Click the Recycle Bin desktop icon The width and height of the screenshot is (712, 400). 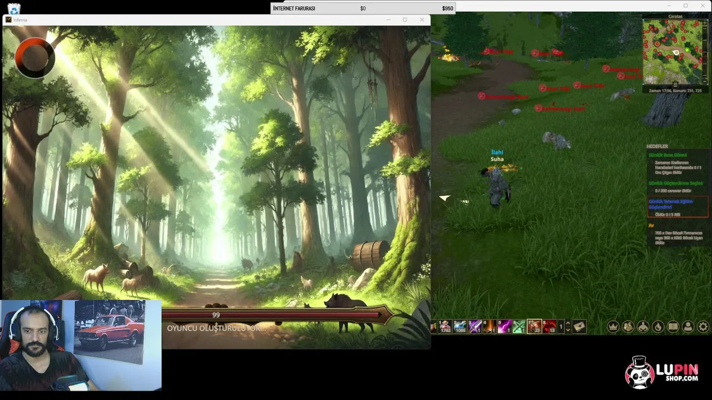tap(14, 8)
